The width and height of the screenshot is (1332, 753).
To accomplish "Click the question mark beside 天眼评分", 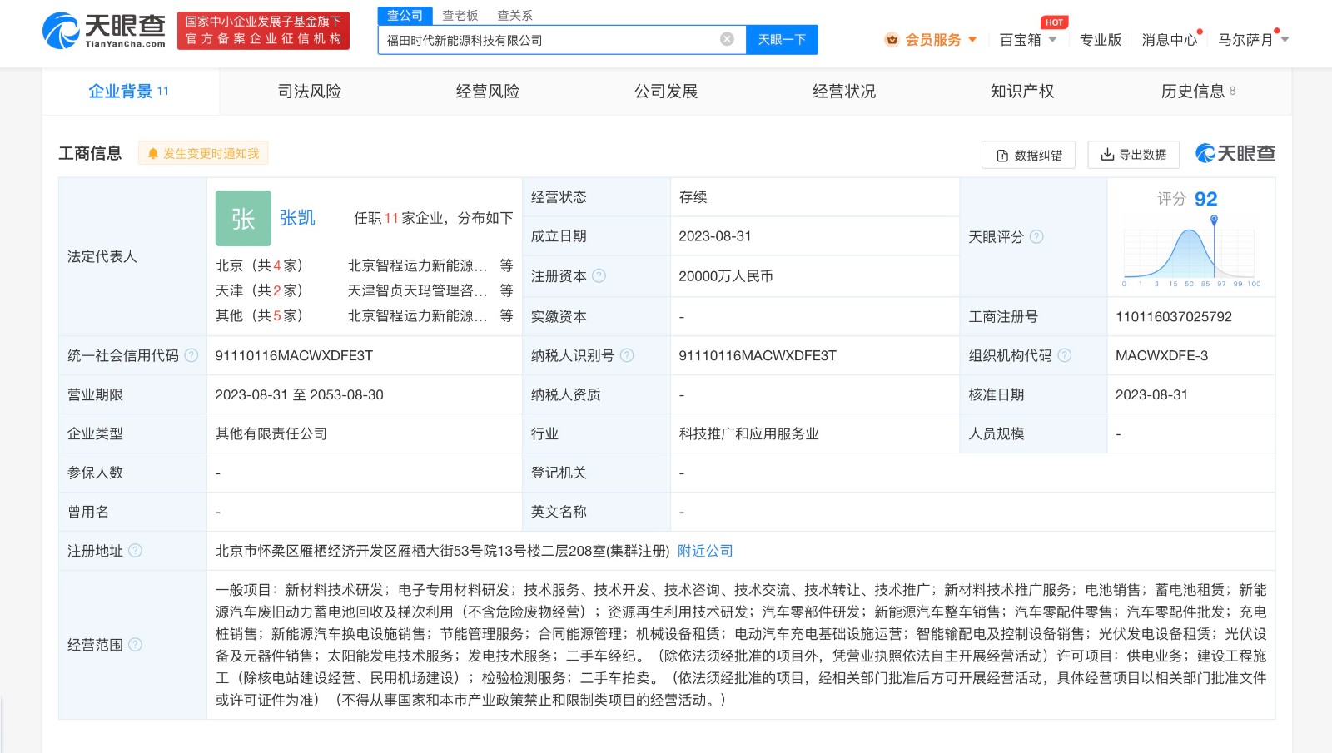I will (x=1036, y=236).
